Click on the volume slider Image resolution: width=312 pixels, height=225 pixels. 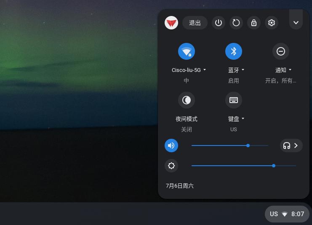tap(230, 146)
